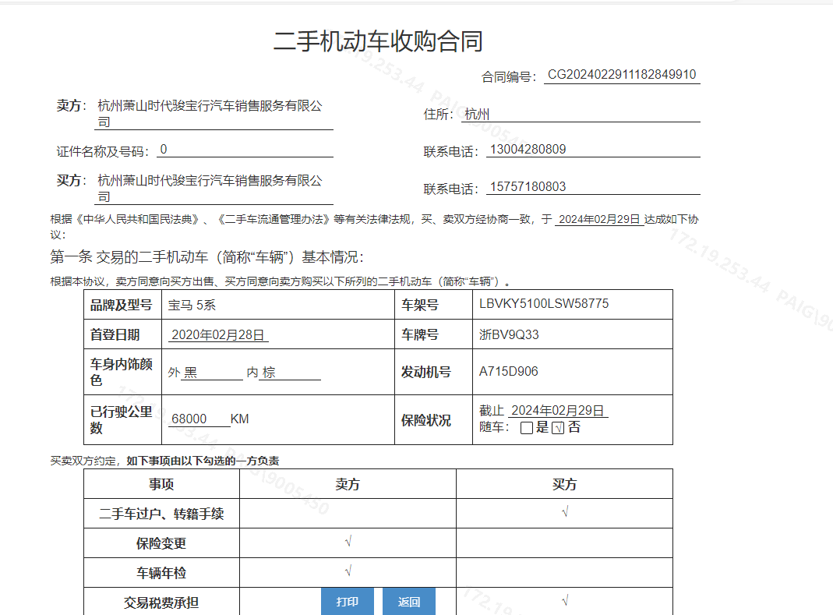Click agreement date 2024年02月29日 in the preamble
This screenshot has width=833, height=615.
click(599, 219)
